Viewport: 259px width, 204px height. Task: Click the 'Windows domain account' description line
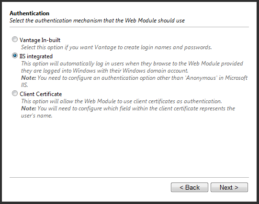pos(104,71)
